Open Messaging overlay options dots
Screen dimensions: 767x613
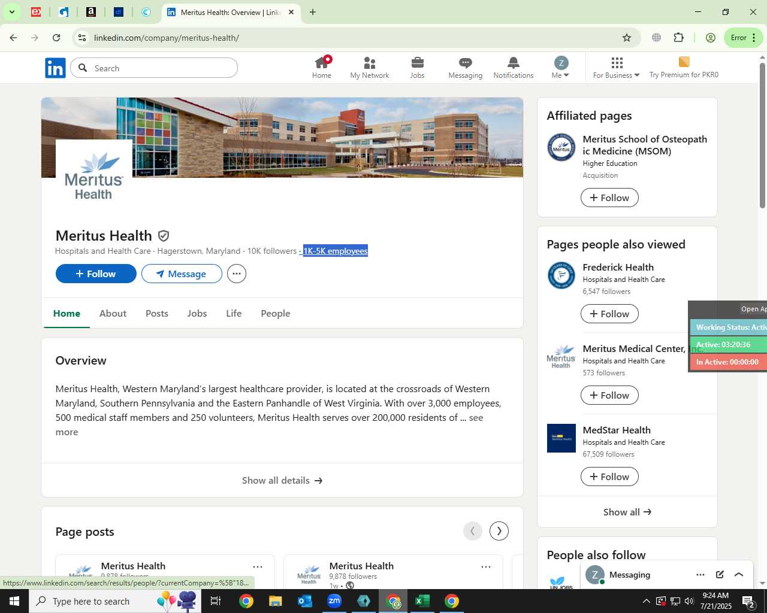click(x=700, y=575)
